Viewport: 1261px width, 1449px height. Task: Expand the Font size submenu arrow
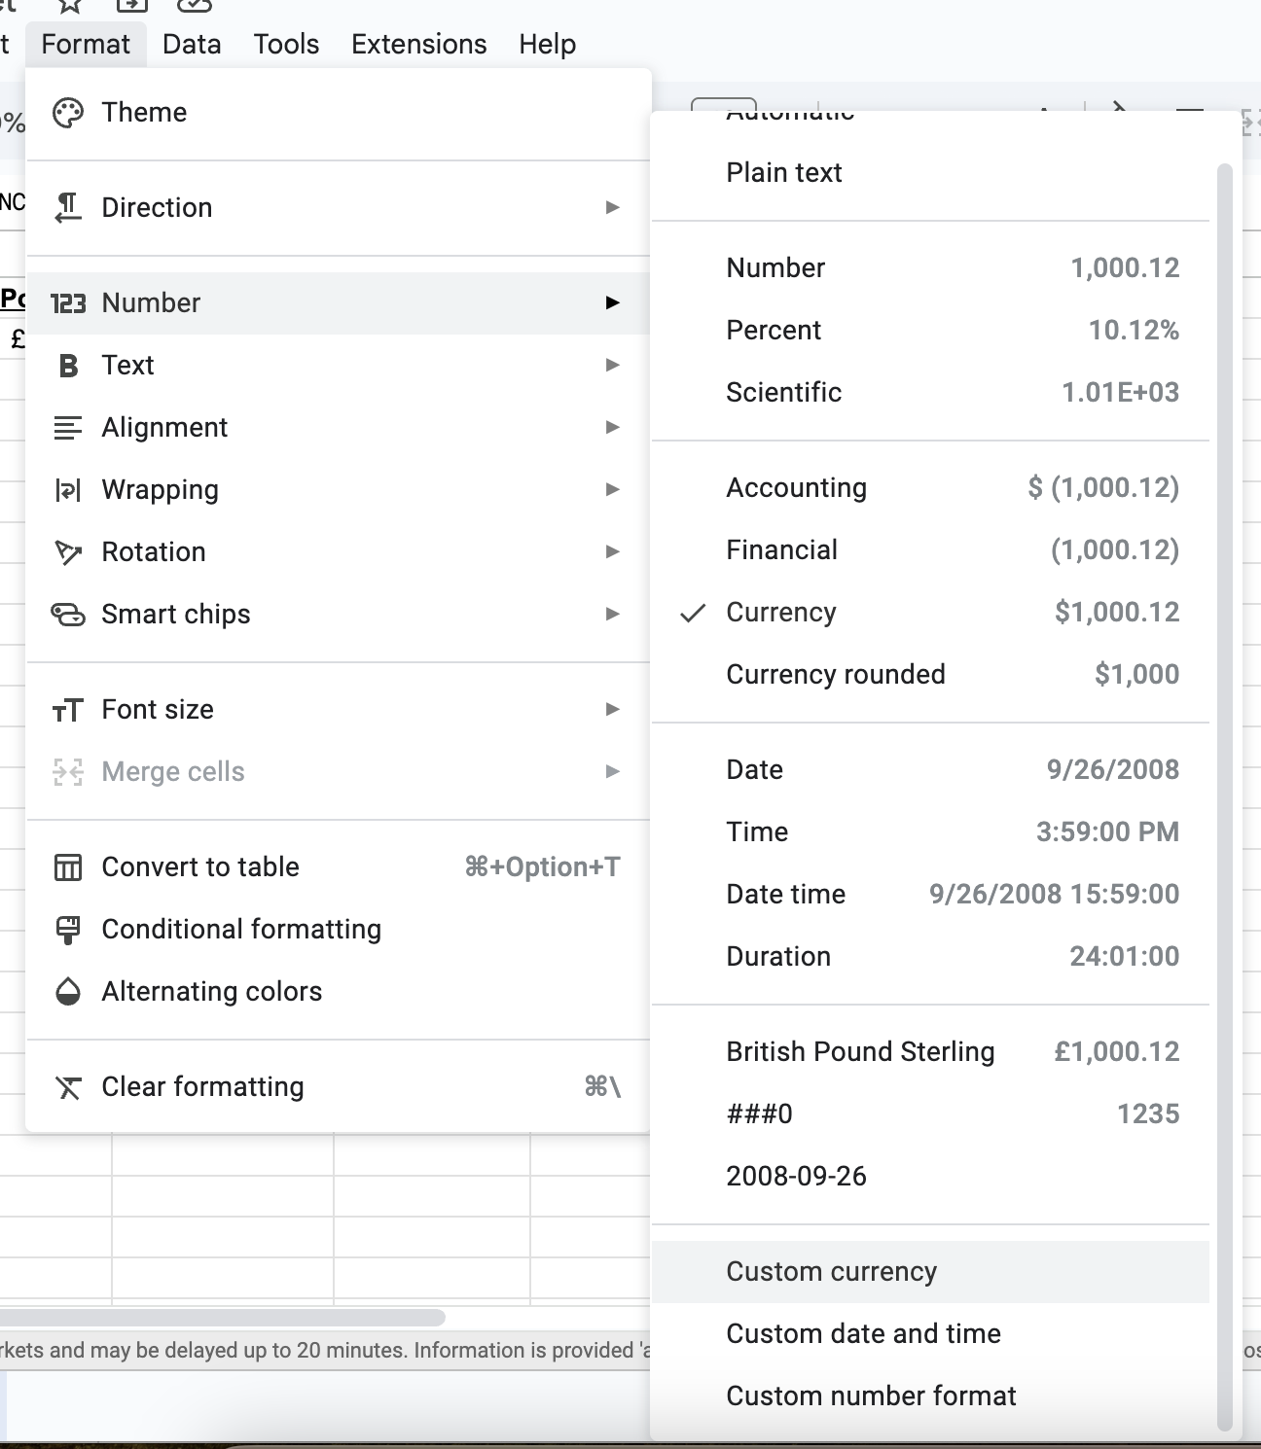(x=612, y=710)
